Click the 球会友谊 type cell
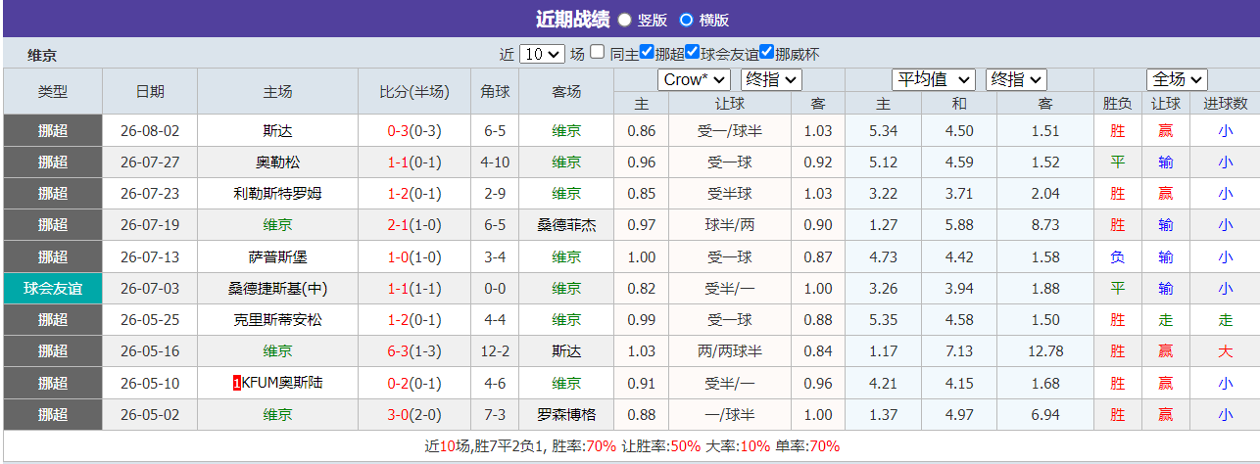1260x464 pixels. (53, 288)
